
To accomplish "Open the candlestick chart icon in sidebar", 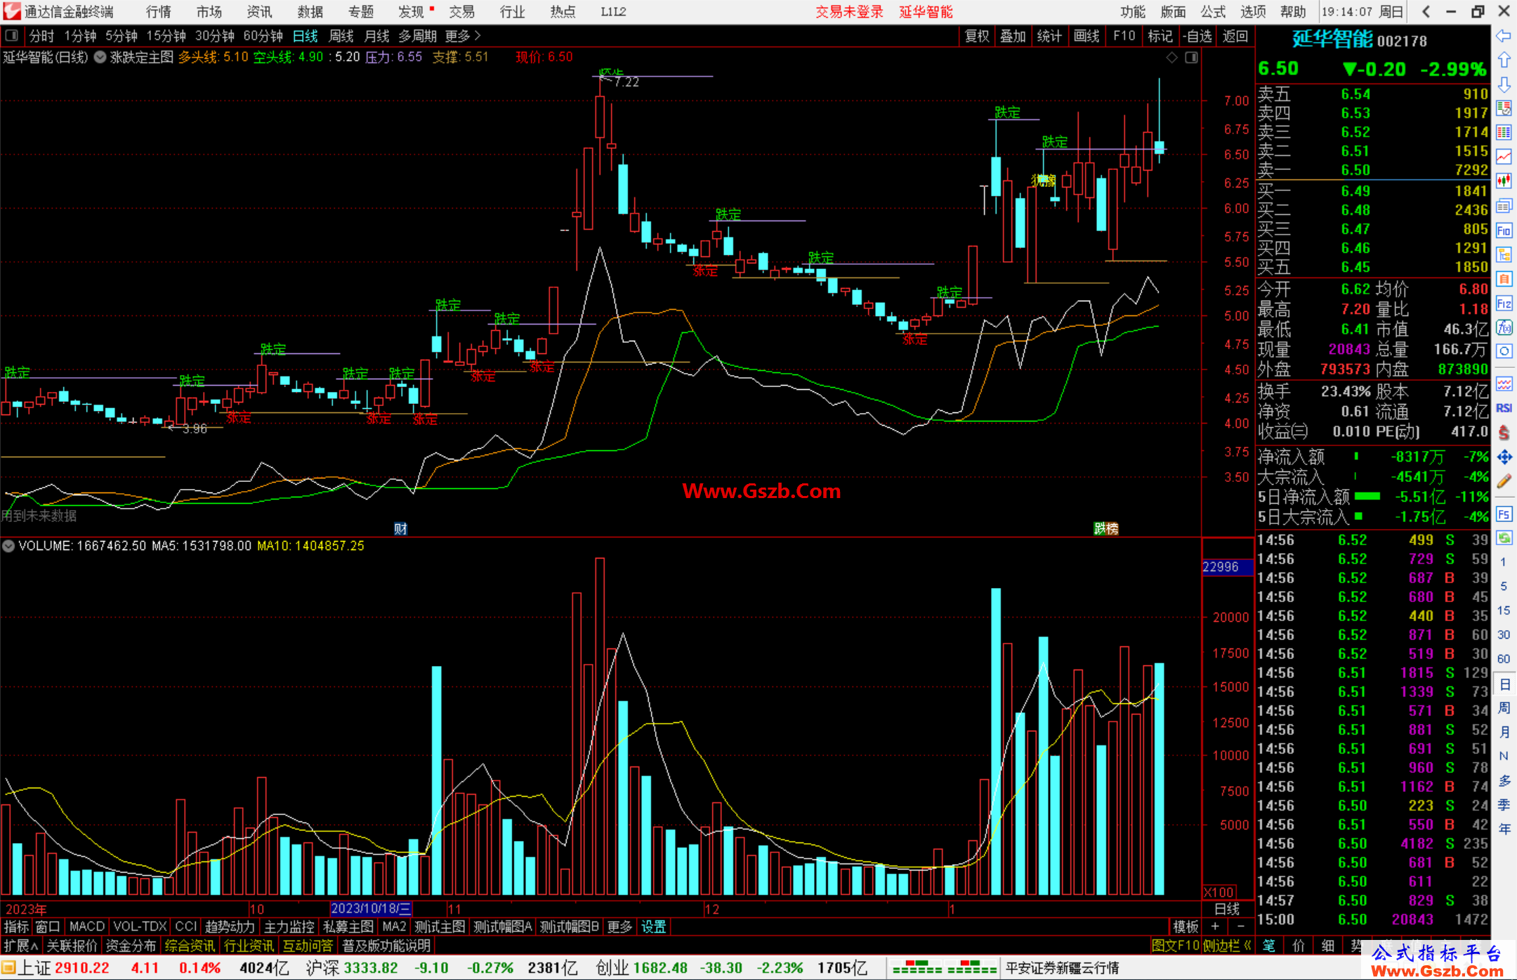I will (x=1504, y=181).
